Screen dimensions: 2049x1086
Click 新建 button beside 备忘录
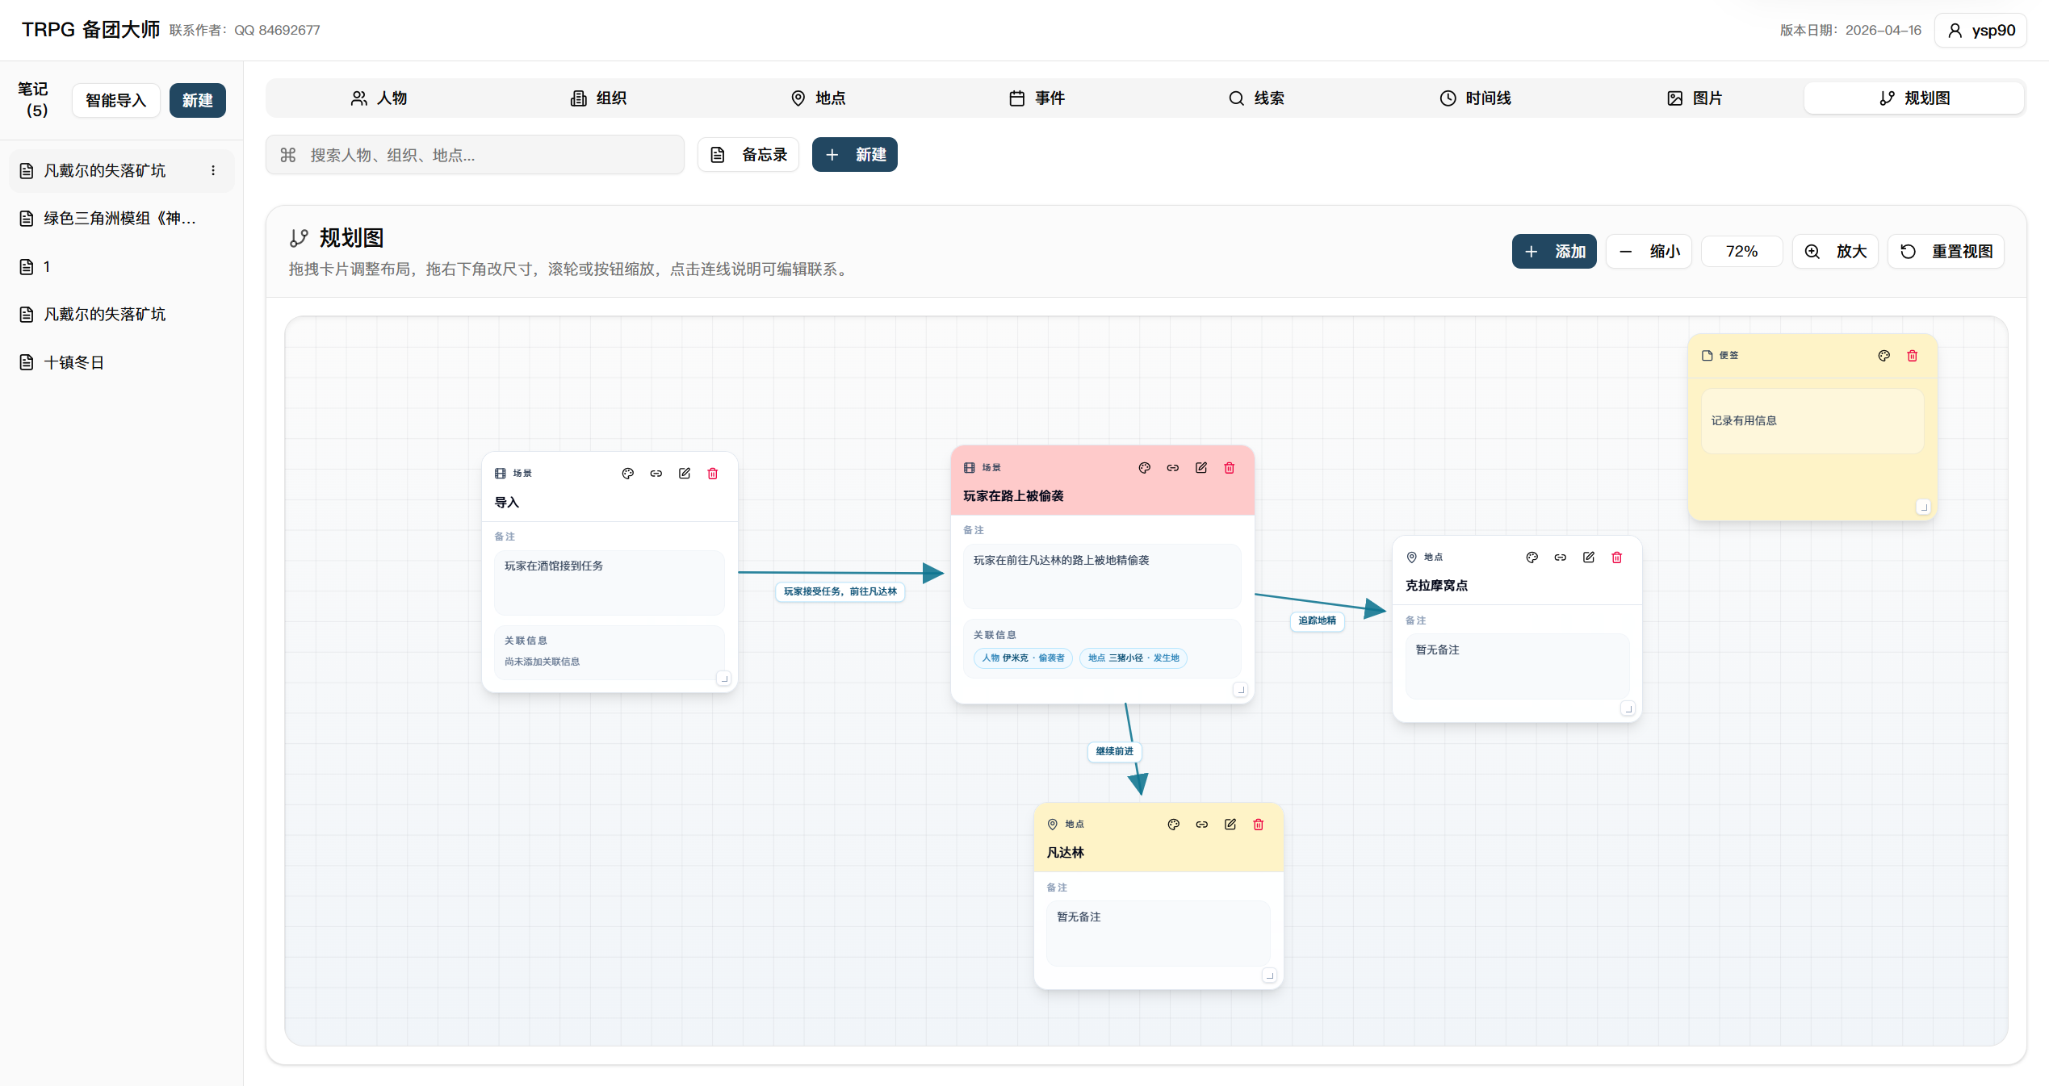click(855, 155)
